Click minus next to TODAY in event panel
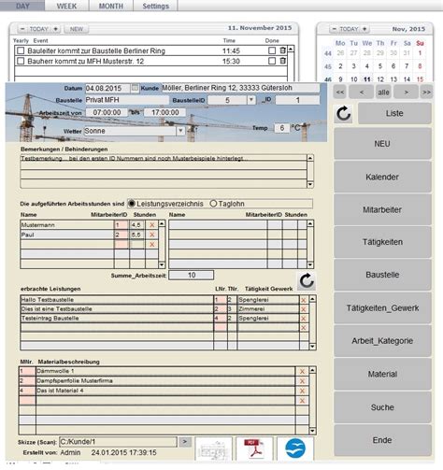 22,29
